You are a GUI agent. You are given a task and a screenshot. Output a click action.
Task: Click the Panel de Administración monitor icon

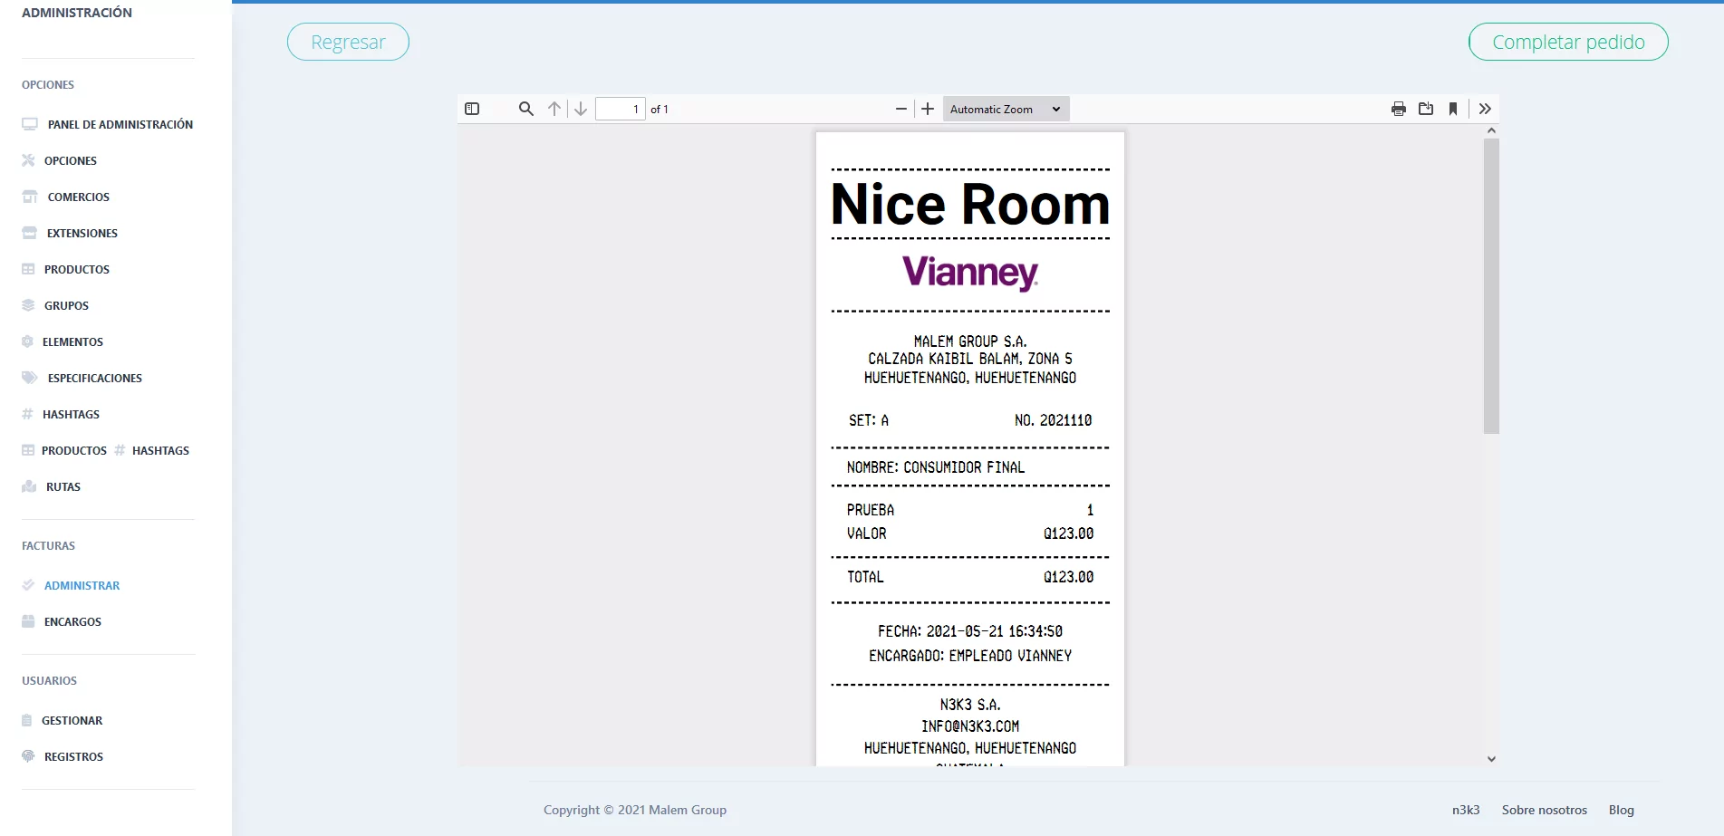(30, 124)
